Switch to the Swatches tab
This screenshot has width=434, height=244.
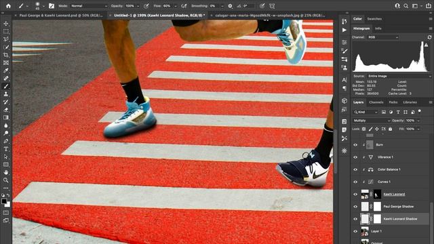(374, 19)
